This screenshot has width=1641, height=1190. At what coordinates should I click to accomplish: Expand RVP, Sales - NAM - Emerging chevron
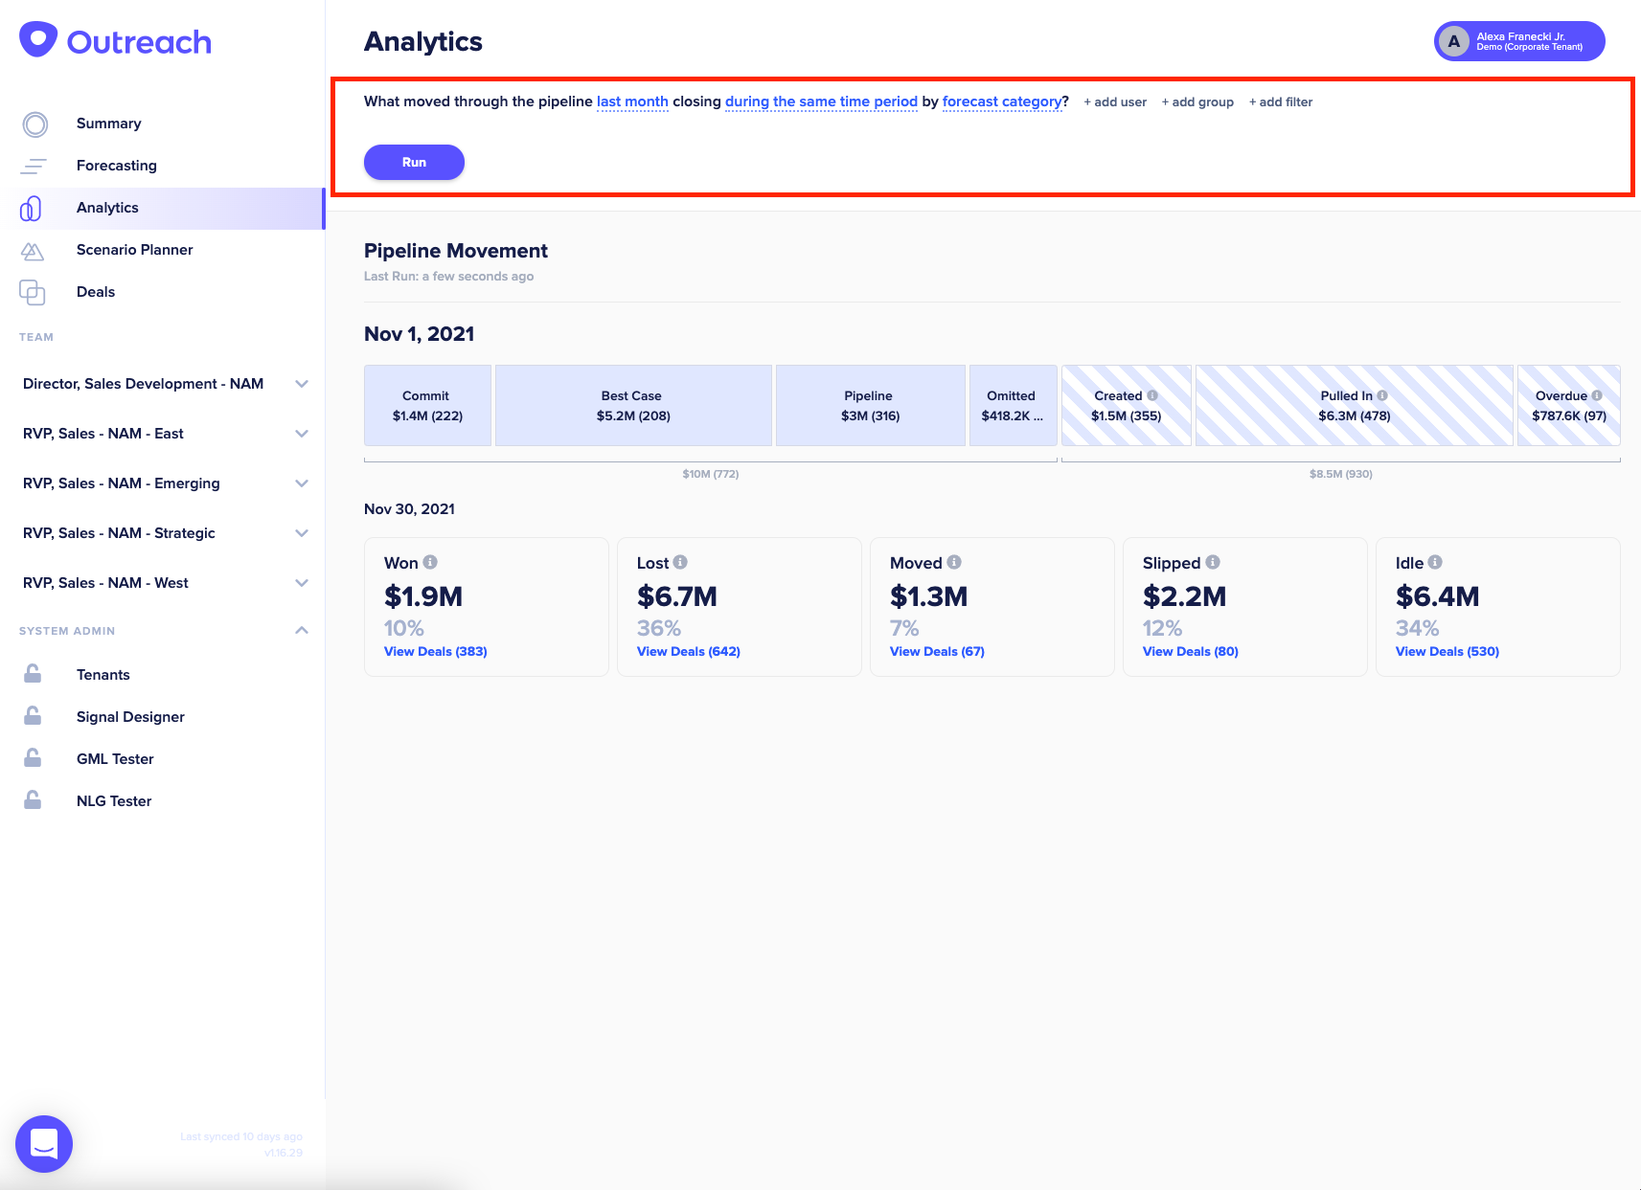pyautogui.click(x=302, y=483)
